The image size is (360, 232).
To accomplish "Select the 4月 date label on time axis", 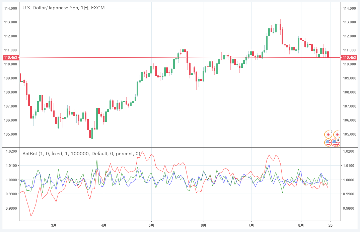I will point(103,226).
